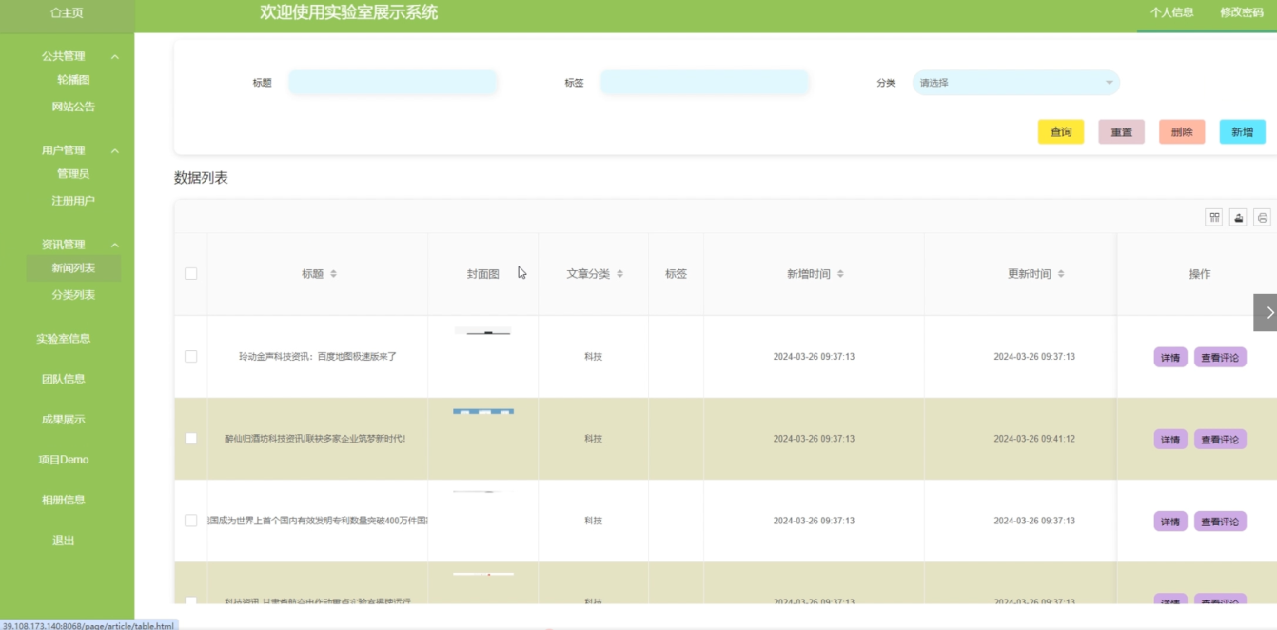Screen dimensions: 1277x630
Task: Click title 醉仙归酒坊科技资讯|联袂多家企业筑梦新时代
Action: click(315, 439)
